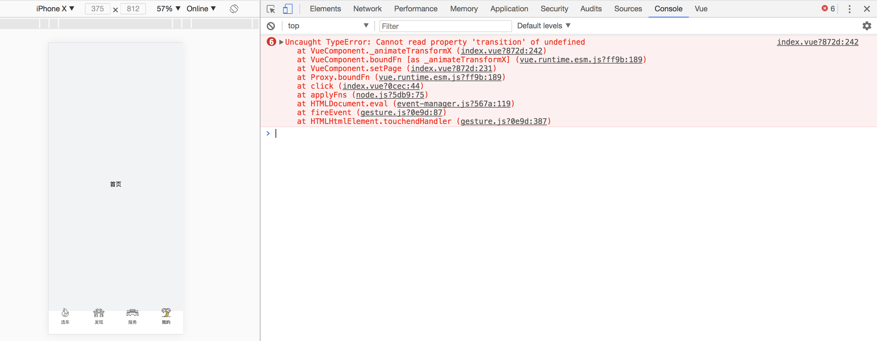
Task: Click the console Filter input field
Action: [x=445, y=26]
